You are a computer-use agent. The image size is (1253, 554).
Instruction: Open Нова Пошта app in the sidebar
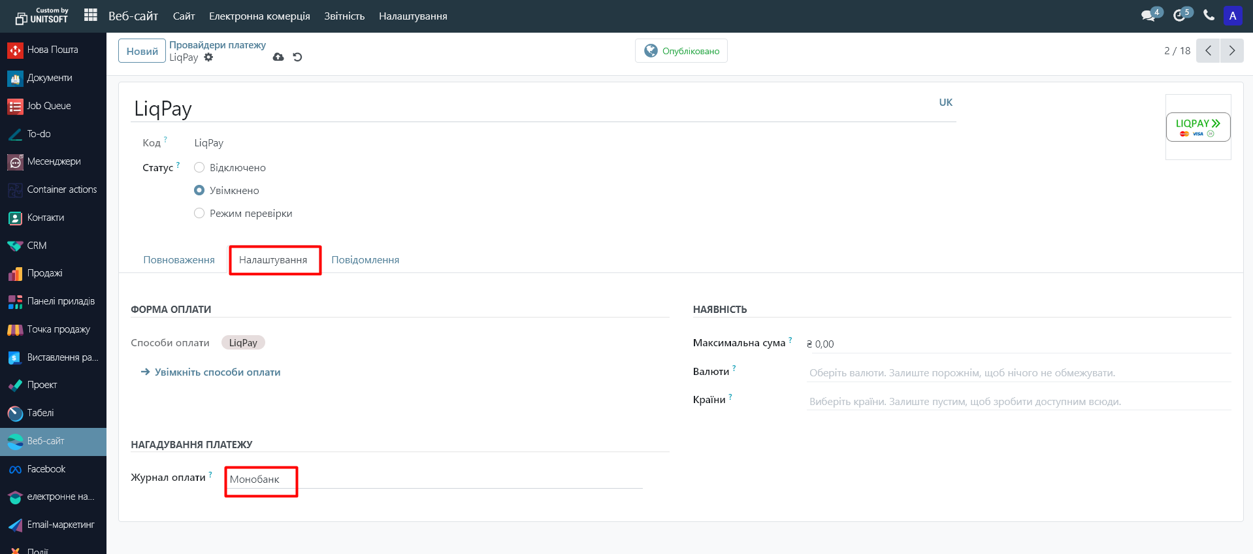point(52,50)
